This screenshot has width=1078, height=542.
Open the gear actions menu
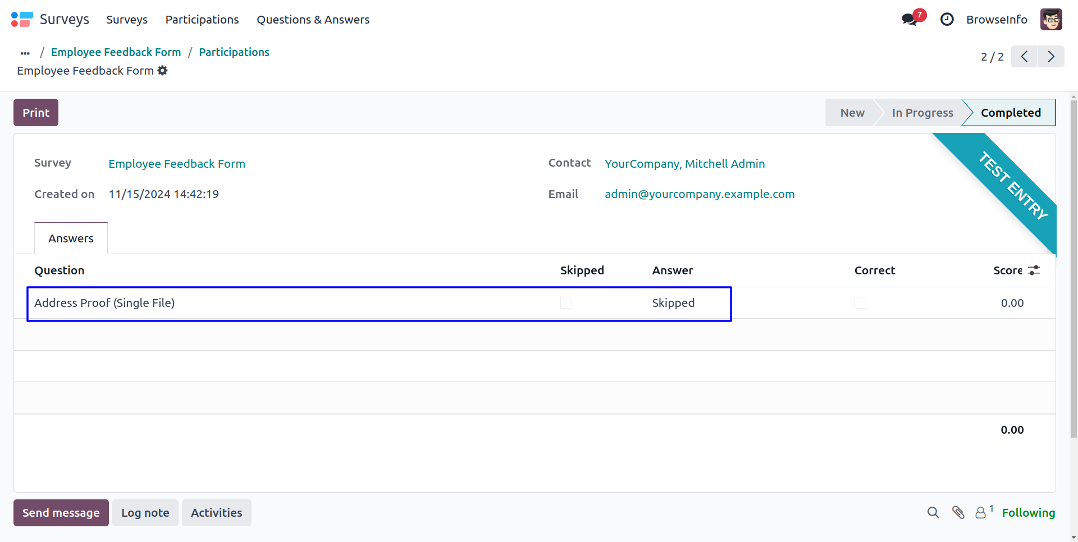pyautogui.click(x=163, y=71)
